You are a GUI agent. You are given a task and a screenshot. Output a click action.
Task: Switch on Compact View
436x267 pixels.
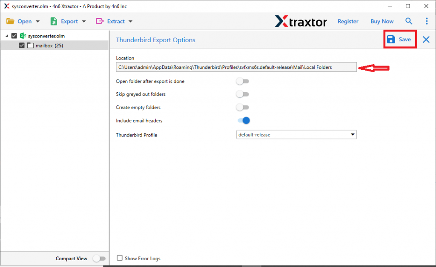pos(100,258)
